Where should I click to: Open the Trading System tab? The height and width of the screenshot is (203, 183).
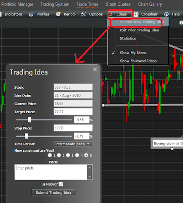pyautogui.click(x=55, y=5)
